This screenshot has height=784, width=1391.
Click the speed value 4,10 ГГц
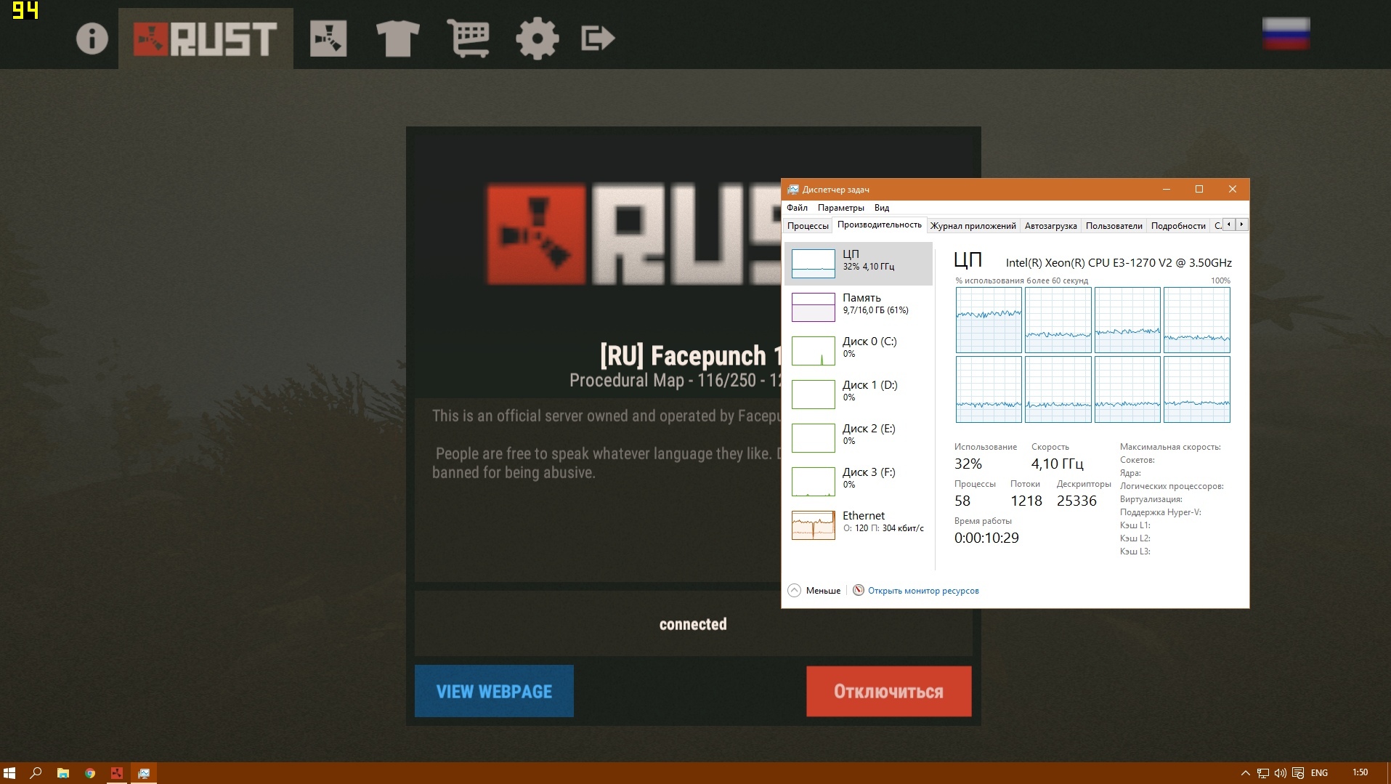[1058, 464]
